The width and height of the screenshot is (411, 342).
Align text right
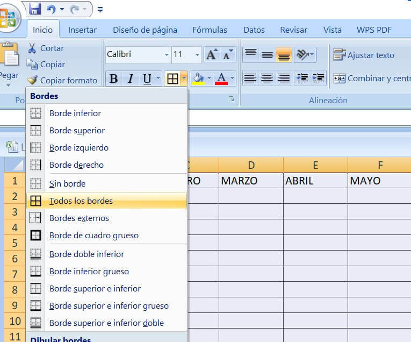coord(284,78)
